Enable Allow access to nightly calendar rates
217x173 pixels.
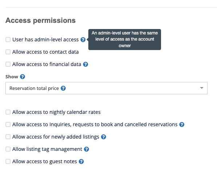(x=8, y=112)
